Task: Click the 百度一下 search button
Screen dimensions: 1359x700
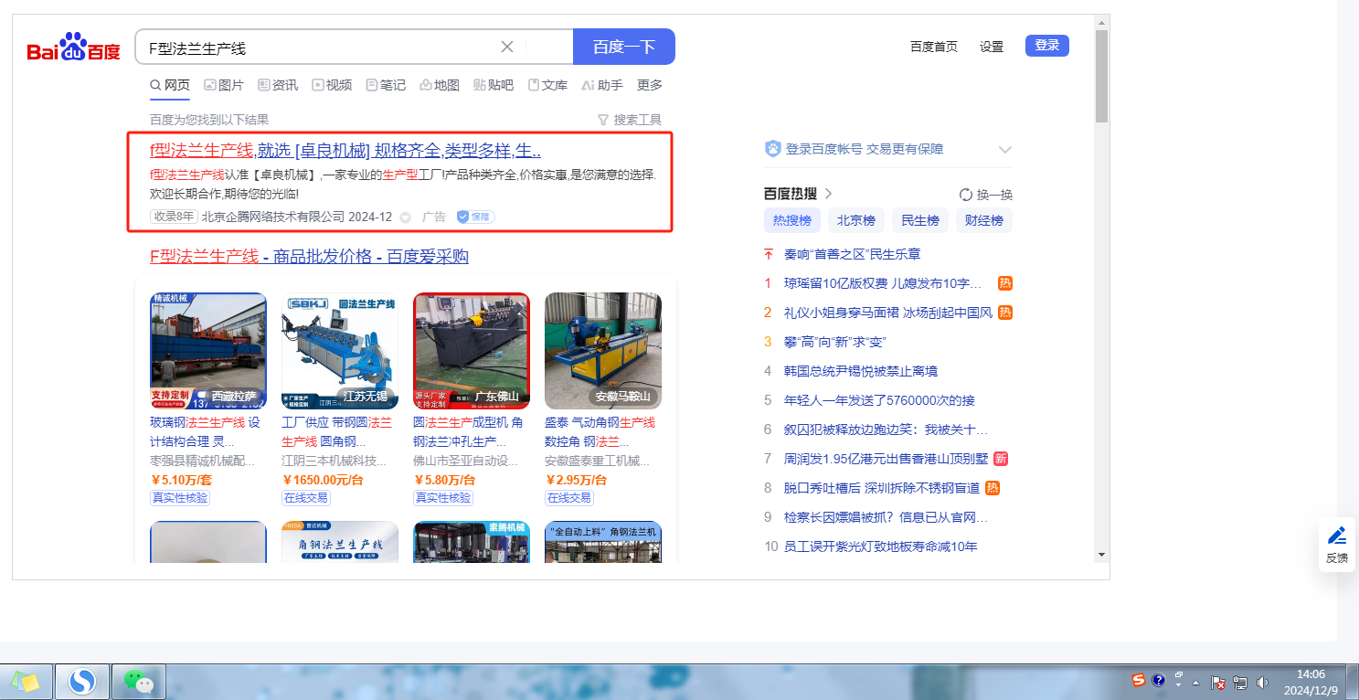Action: click(x=624, y=47)
